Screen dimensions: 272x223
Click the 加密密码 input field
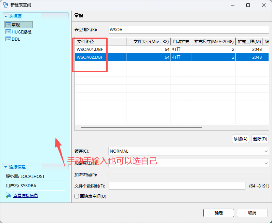tap(189, 175)
